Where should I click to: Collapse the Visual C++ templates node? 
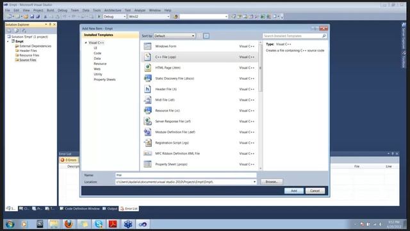point(86,43)
